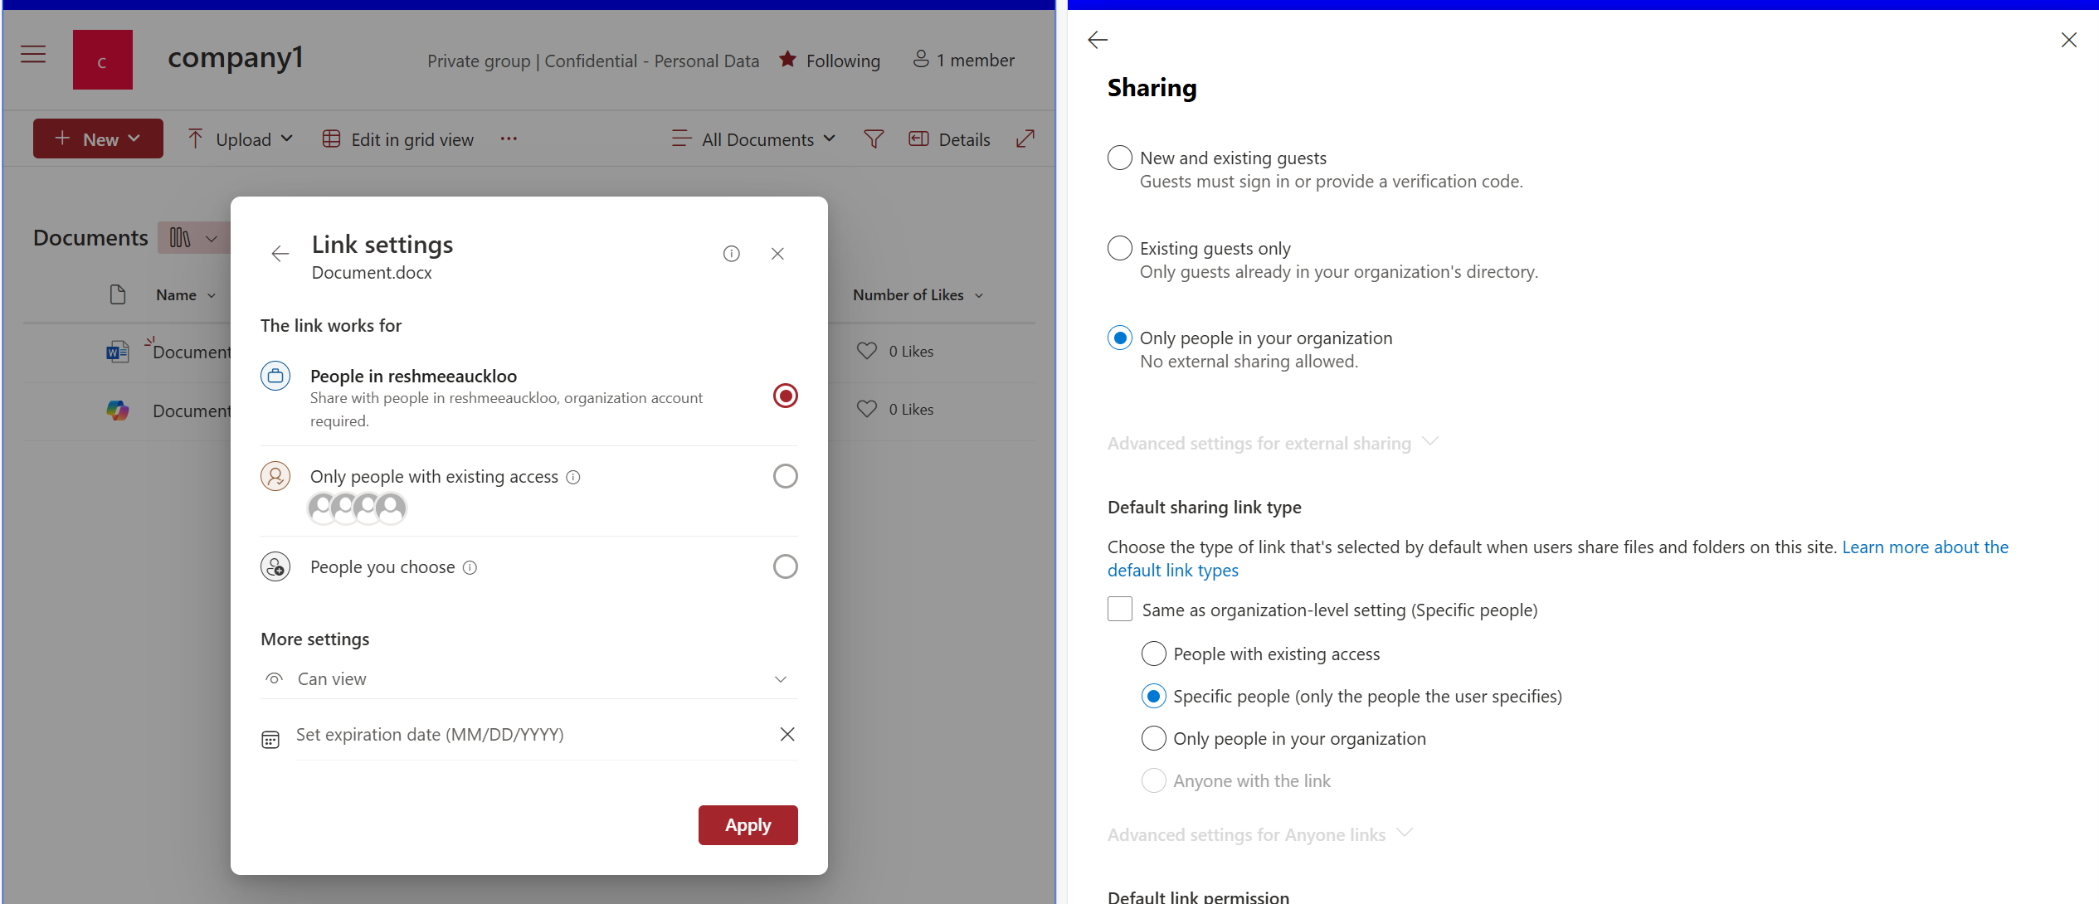Open Learn more about default link types link
Image resolution: width=2099 pixels, height=904 pixels.
pyautogui.click(x=1925, y=547)
